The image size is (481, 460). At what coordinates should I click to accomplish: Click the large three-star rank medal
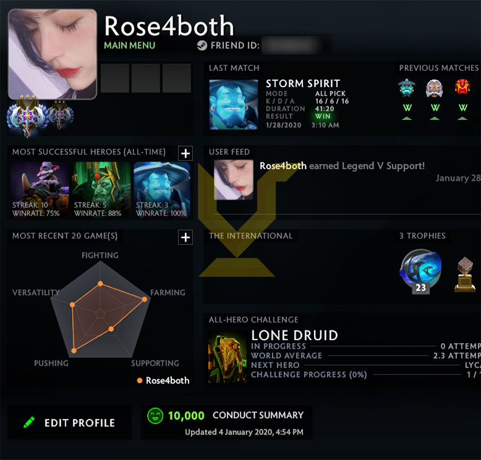click(x=27, y=116)
